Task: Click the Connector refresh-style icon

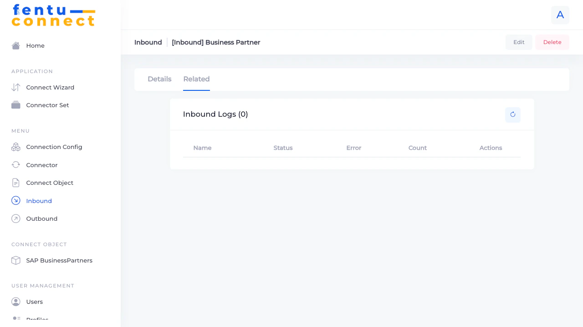Action: pos(15,165)
